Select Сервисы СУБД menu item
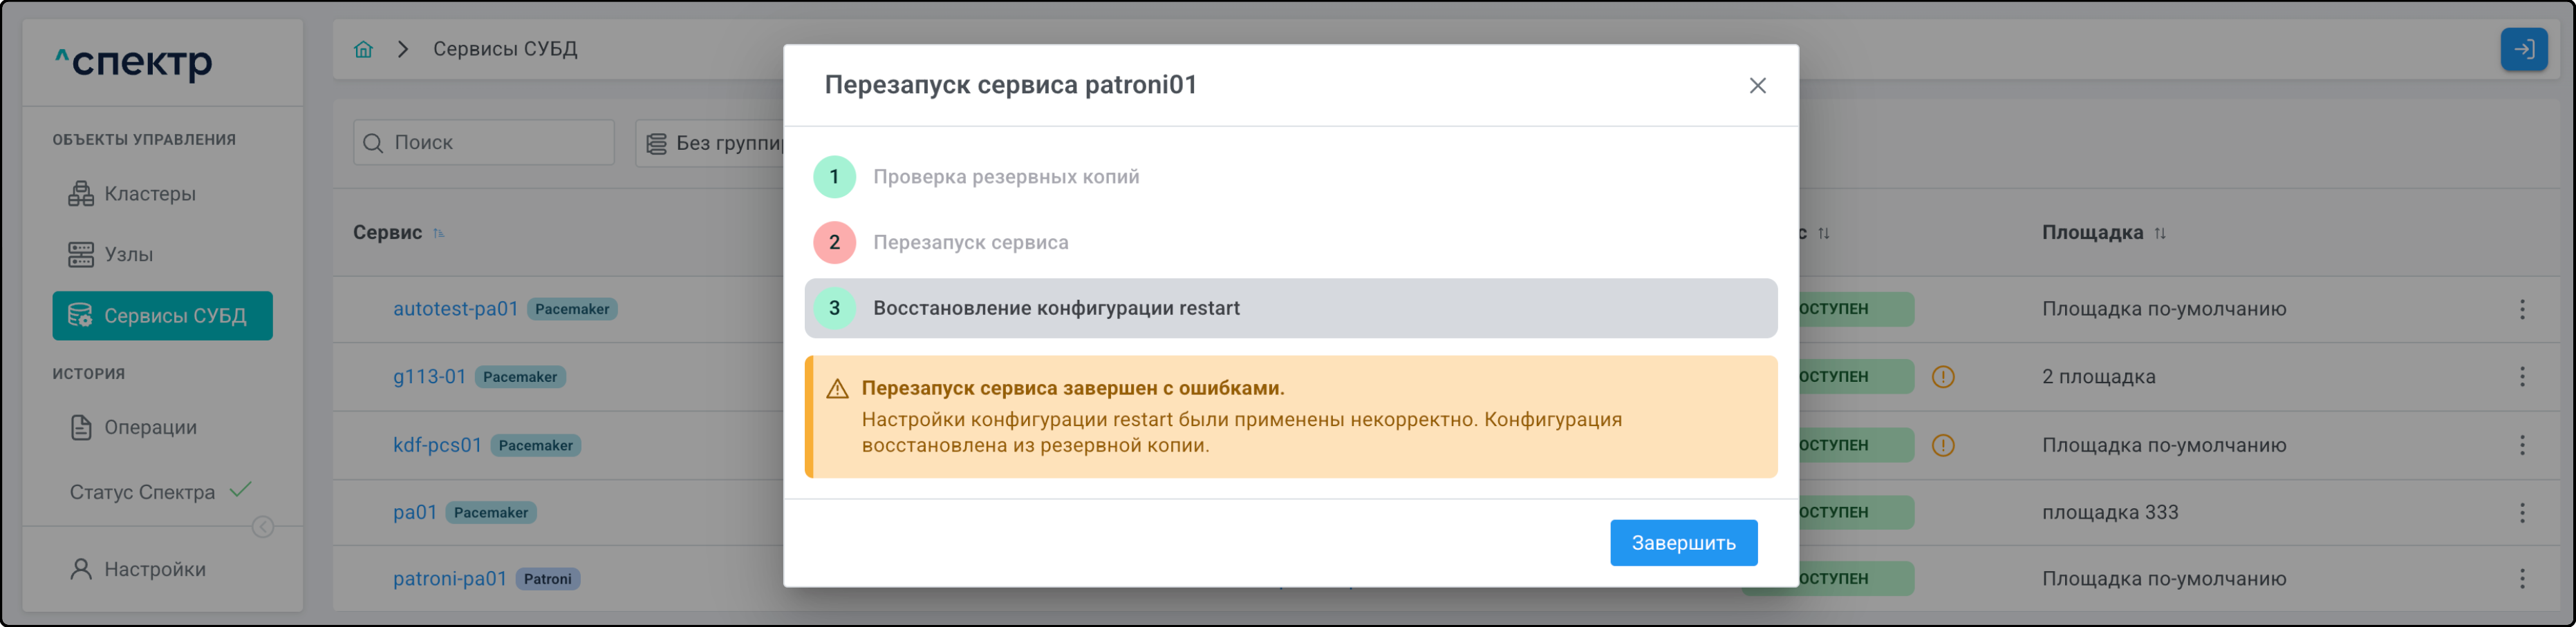The image size is (2576, 627). tap(162, 316)
